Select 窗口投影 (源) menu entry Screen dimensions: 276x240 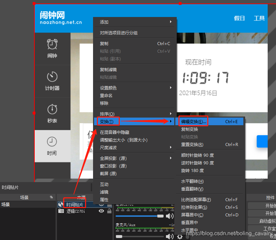[x=135, y=166]
